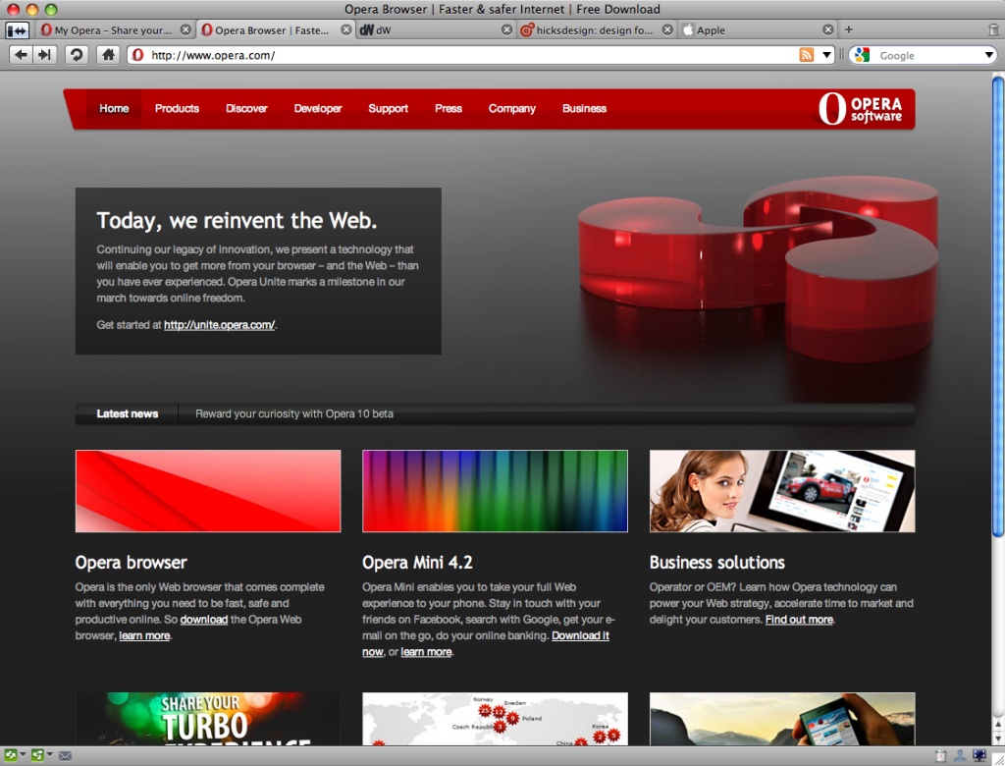The width and height of the screenshot is (1005, 766).
Task: Click the Opera Mini 4.2 heading
Action: 417,563
